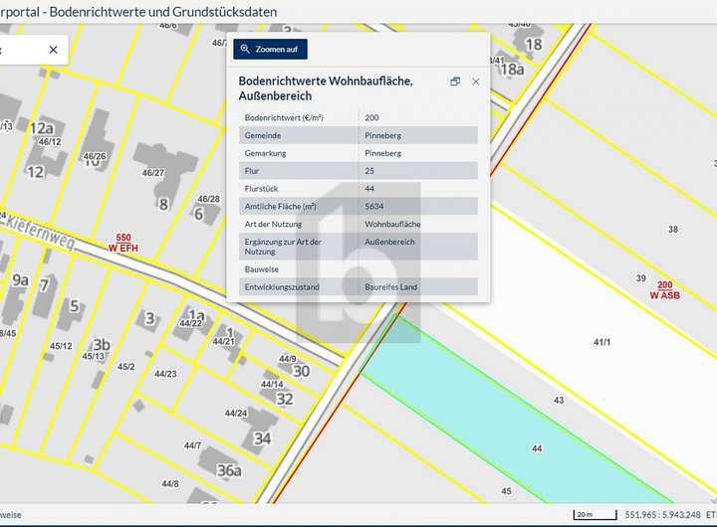Viewport: 717px width, 527px height.
Task: Click the building numbered 36a
Action: pyautogui.click(x=228, y=470)
